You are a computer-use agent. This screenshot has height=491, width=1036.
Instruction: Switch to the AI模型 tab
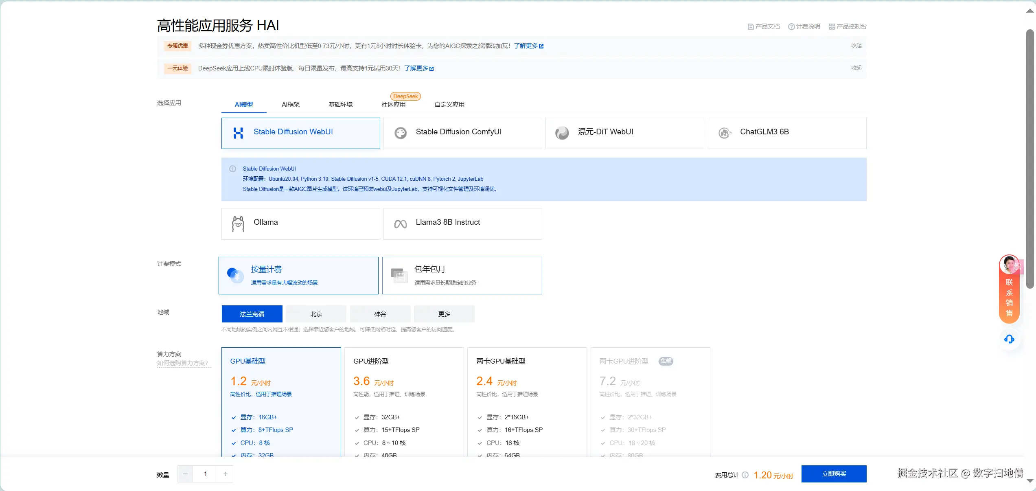[244, 105]
